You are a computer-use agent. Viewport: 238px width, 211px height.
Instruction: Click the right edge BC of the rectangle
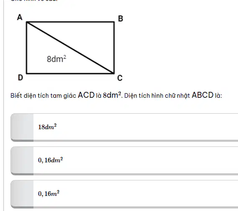tap(114, 48)
